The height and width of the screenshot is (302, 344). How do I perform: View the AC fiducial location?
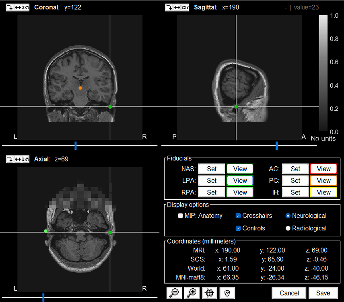(x=323, y=169)
